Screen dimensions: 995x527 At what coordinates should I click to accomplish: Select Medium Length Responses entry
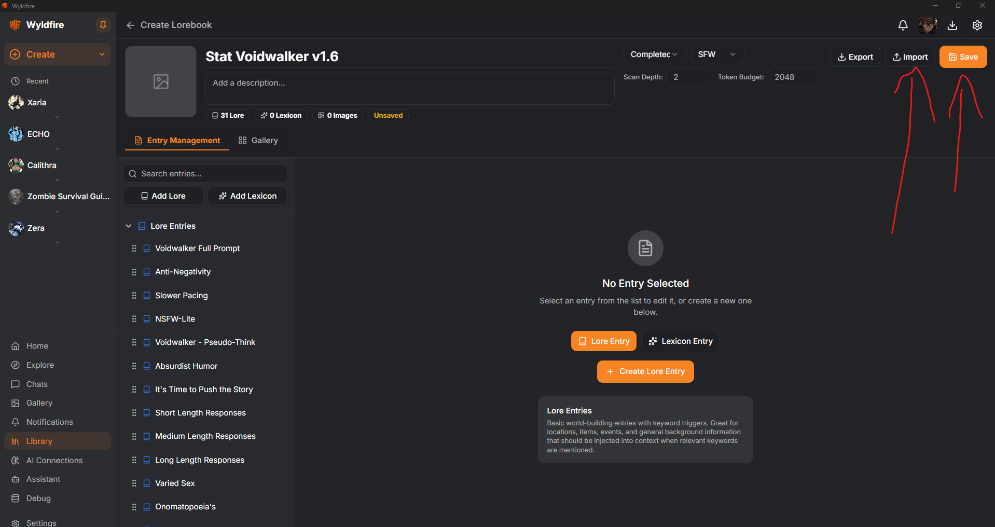(x=205, y=436)
